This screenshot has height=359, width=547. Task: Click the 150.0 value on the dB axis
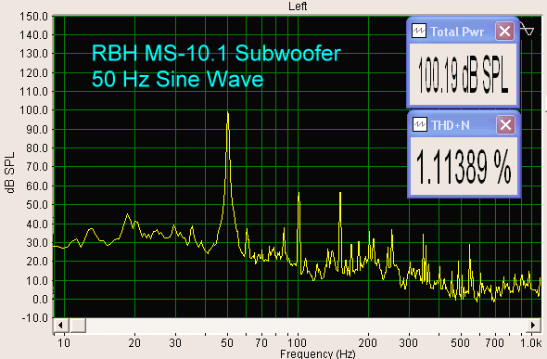click(33, 17)
